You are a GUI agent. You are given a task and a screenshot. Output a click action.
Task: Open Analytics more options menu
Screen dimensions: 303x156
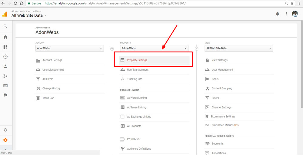pyautogui.click(x=286, y=14)
